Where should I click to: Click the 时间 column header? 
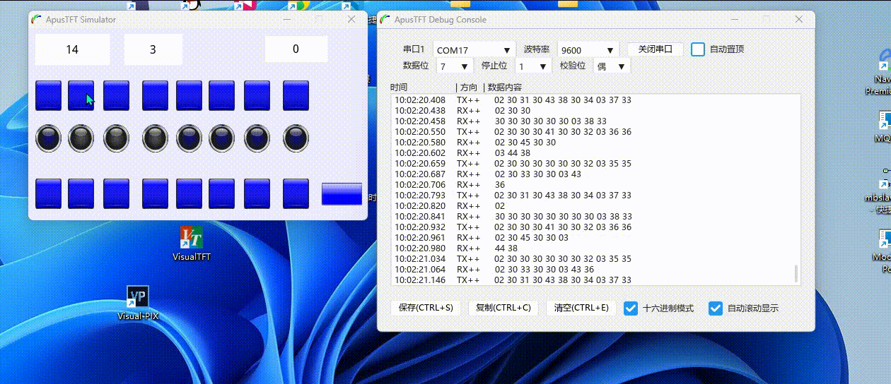pyautogui.click(x=399, y=88)
